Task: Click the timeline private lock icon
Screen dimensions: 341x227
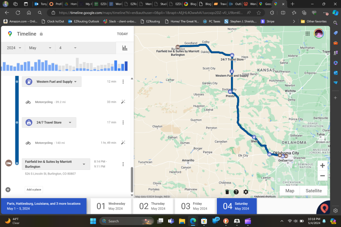Action: (41, 34)
